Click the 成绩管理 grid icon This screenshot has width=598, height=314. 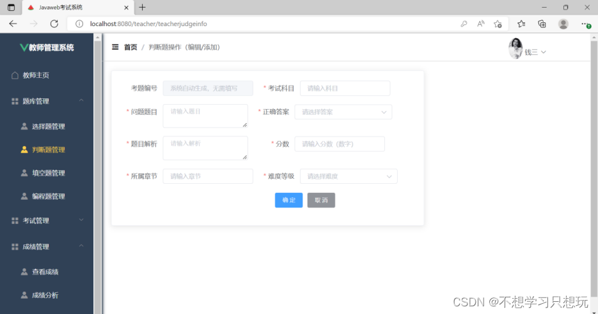pos(15,246)
